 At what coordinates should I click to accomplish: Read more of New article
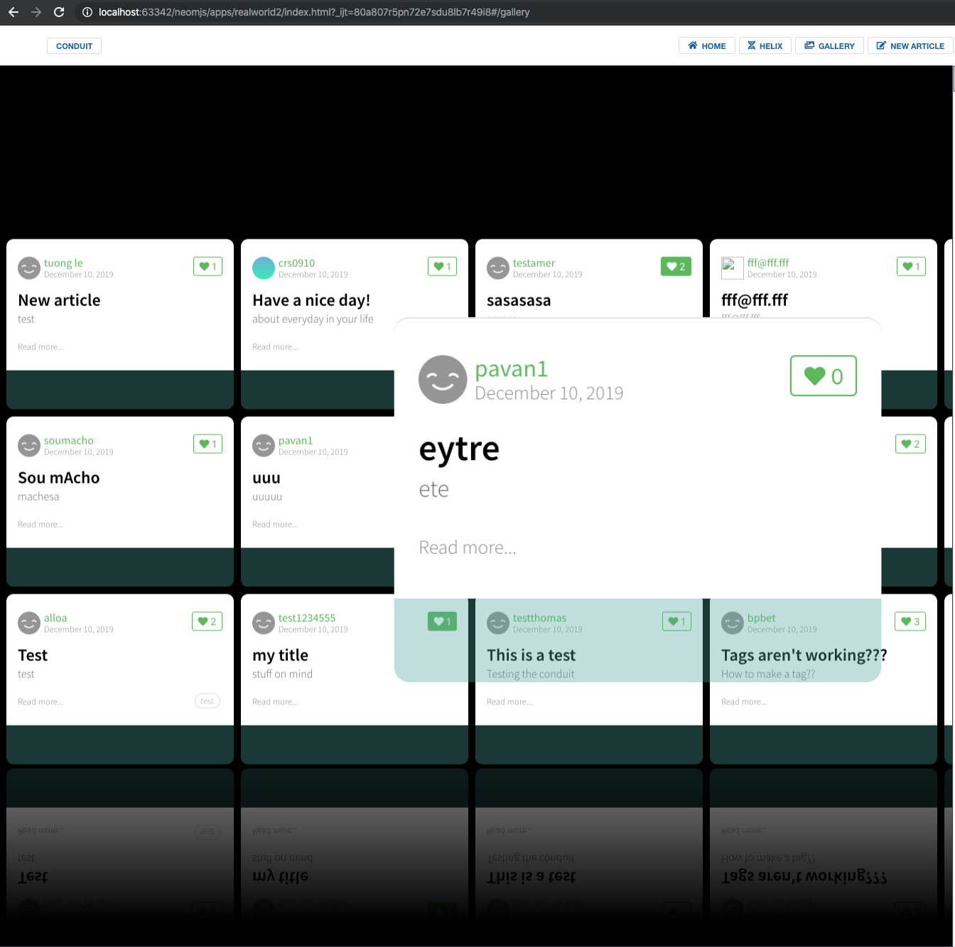41,346
